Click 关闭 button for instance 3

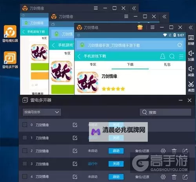[x=116, y=164]
